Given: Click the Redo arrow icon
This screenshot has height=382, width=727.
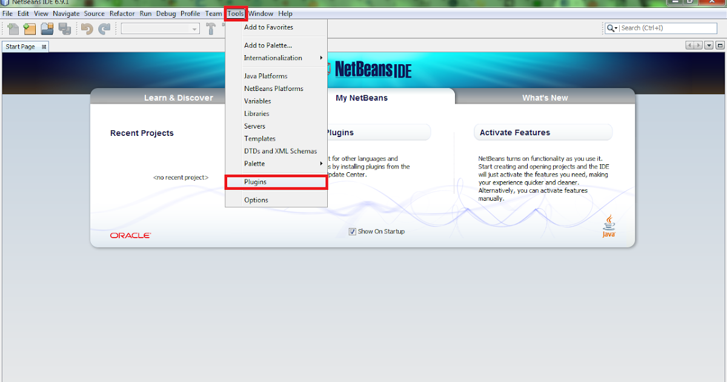Looking at the screenshot, I should 104,28.
